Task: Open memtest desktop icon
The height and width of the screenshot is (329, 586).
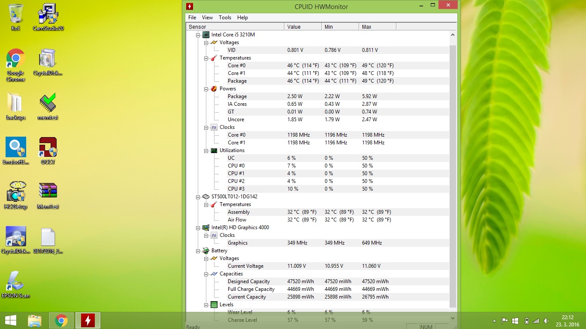Action: (48, 107)
